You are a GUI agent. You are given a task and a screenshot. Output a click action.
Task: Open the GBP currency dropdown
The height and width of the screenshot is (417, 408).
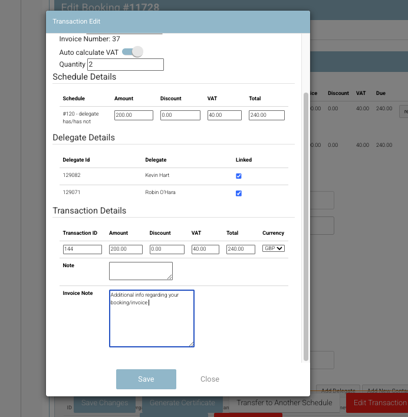[274, 248]
